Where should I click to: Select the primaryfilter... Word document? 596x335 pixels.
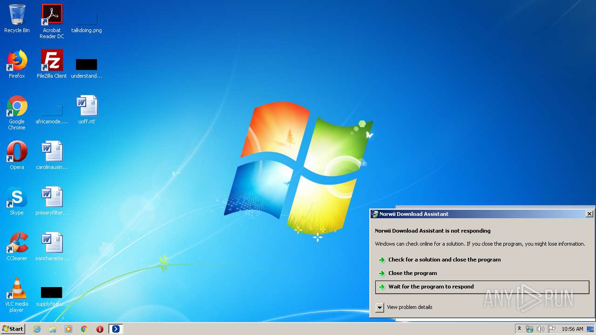[52, 201]
